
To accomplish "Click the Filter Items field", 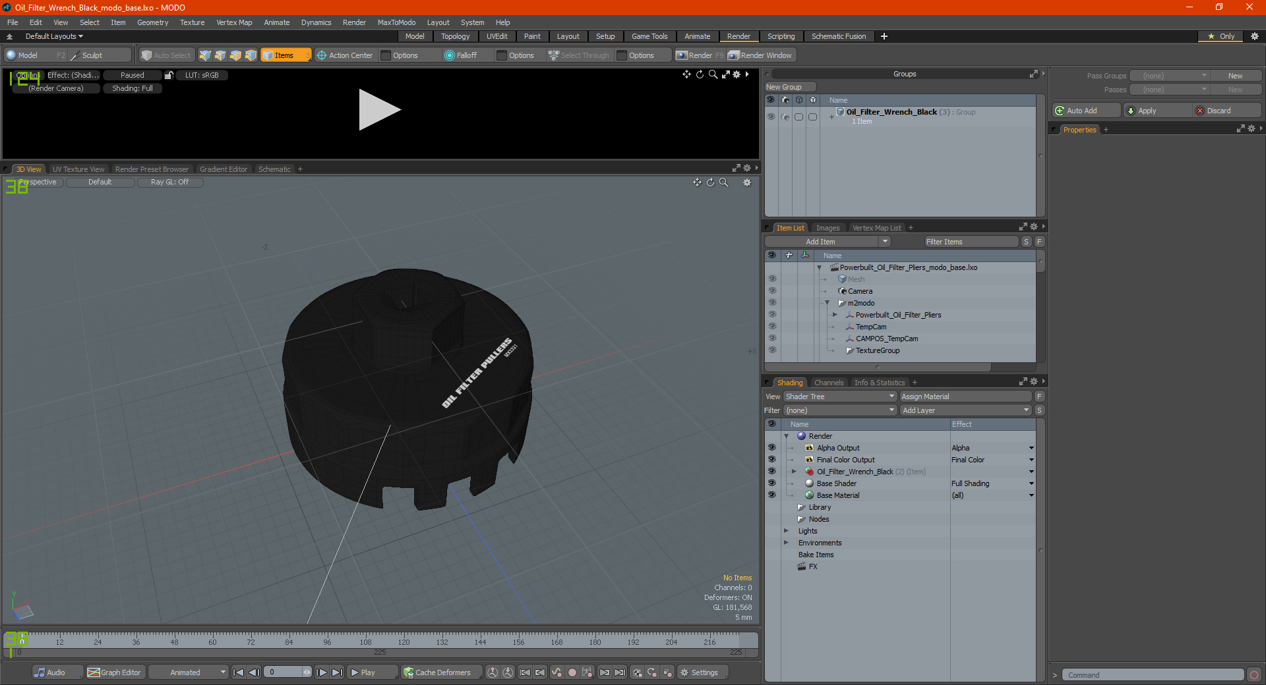I will [x=971, y=242].
